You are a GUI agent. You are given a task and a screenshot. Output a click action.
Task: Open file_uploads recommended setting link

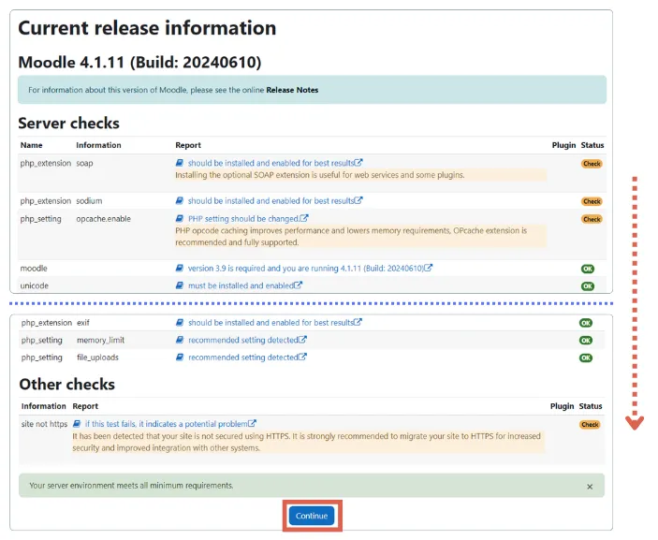tap(243, 358)
